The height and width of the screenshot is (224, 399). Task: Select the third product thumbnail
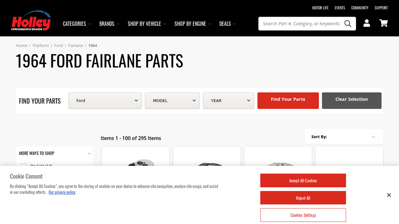(278, 156)
